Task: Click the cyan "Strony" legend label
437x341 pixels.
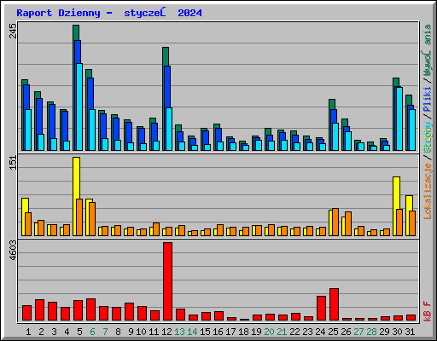Action: tap(428, 137)
